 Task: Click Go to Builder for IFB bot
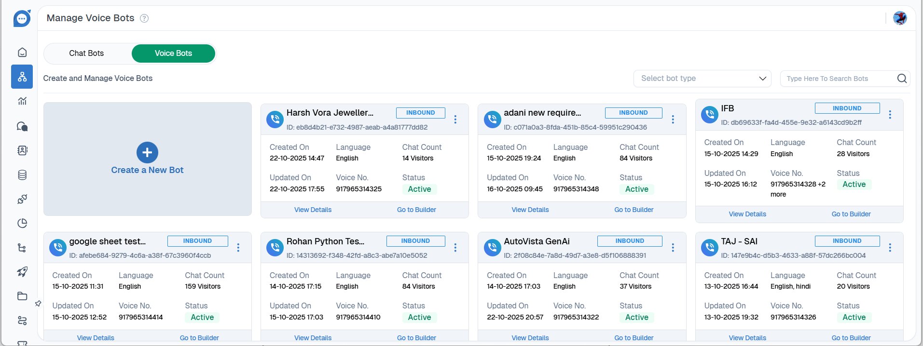[851, 214]
